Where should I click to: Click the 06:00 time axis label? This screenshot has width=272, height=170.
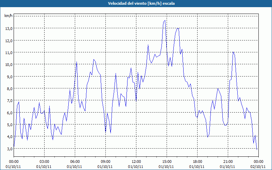75,162
